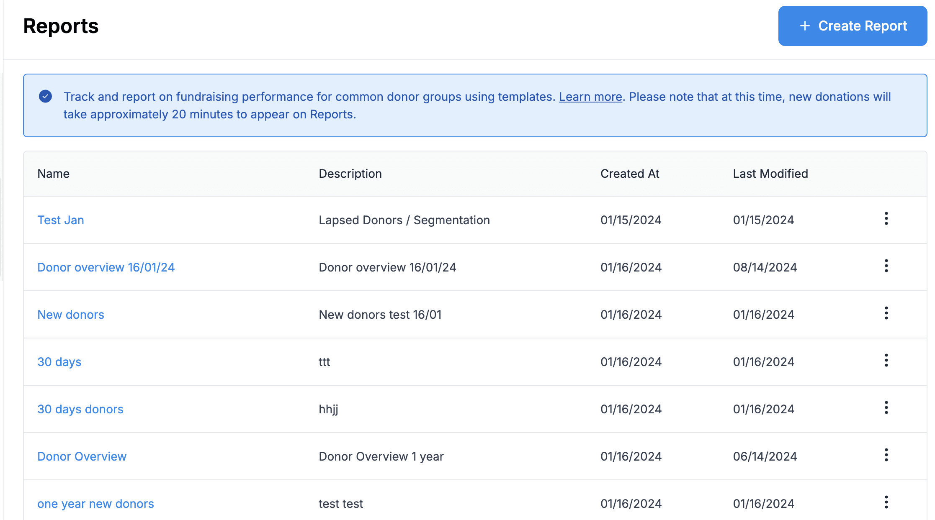Open the three-dot menu for one year new donors

pyautogui.click(x=886, y=503)
